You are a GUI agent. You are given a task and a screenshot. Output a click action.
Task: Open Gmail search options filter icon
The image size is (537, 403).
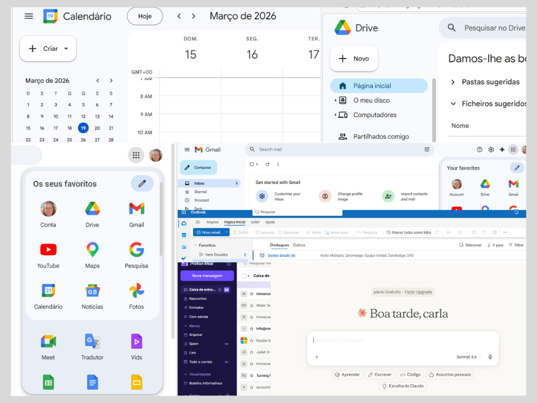(427, 149)
